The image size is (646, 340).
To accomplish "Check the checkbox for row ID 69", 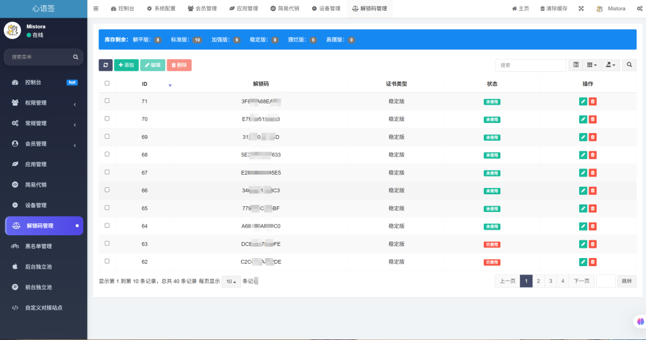I will (x=107, y=136).
